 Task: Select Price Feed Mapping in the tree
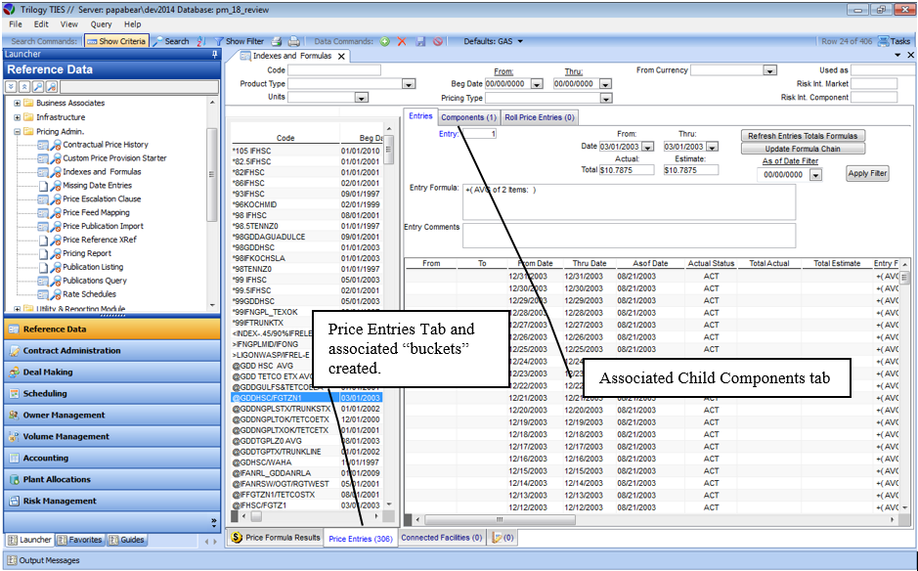click(x=96, y=212)
